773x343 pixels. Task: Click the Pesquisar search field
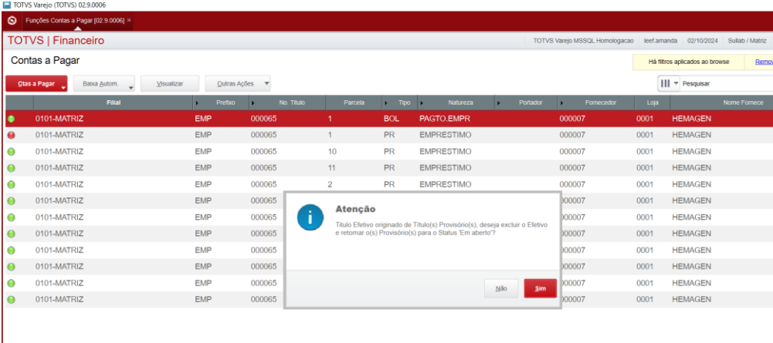click(727, 84)
